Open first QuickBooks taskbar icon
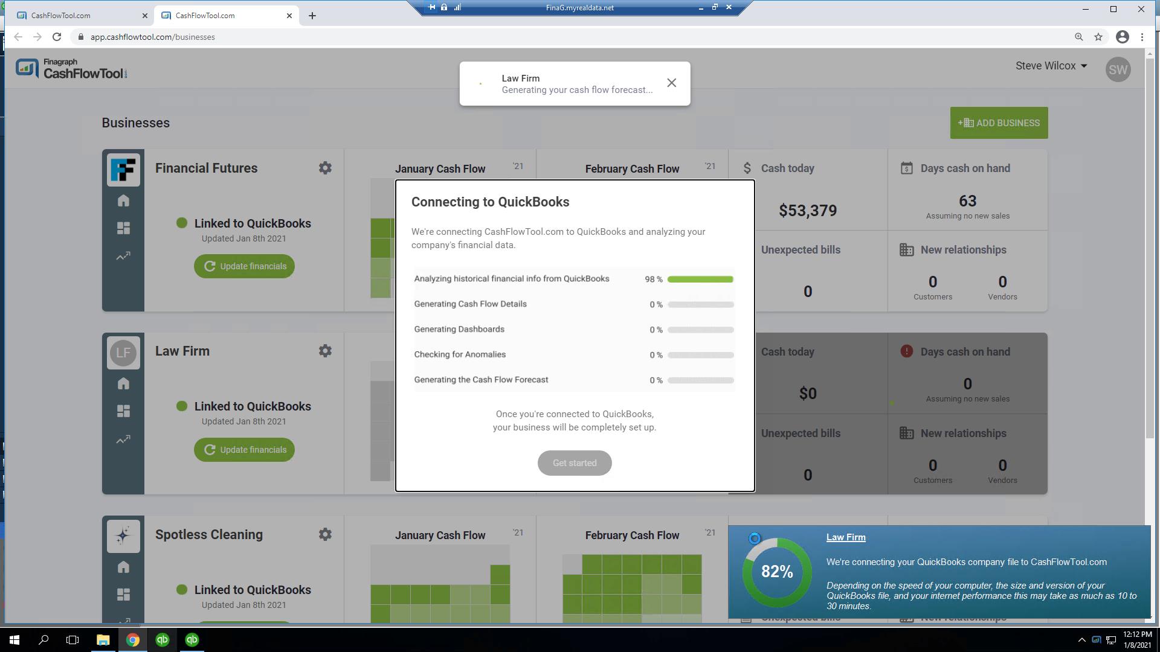 tap(162, 640)
